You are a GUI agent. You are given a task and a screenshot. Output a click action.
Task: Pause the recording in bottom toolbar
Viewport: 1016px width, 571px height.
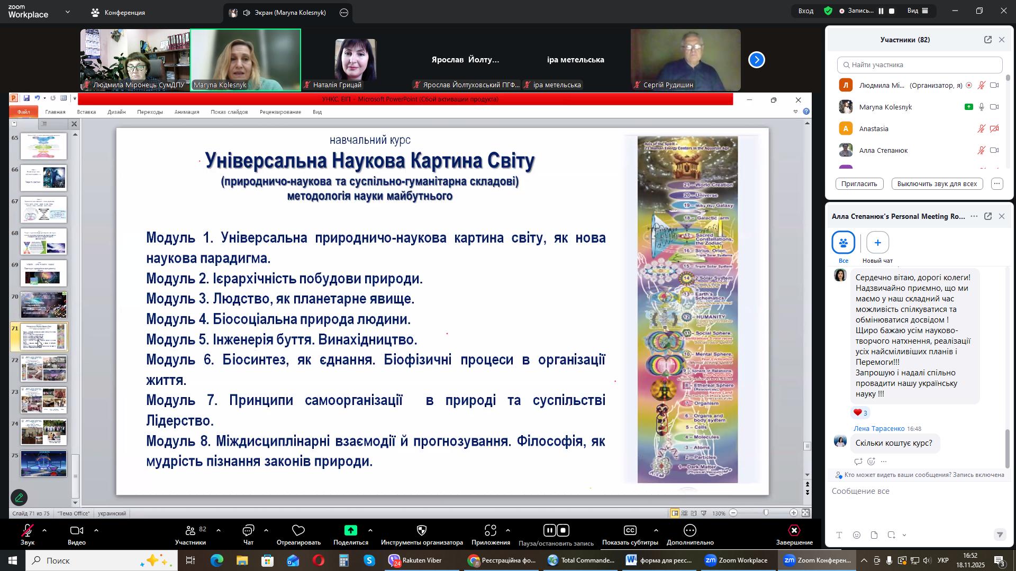549,531
